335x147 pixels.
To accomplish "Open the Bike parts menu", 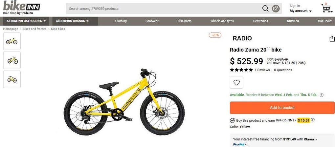I will point(184,21).
